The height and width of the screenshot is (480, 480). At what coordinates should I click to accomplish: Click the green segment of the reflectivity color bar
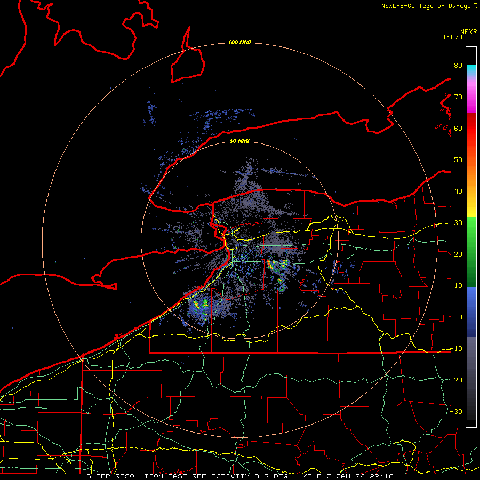click(471, 251)
